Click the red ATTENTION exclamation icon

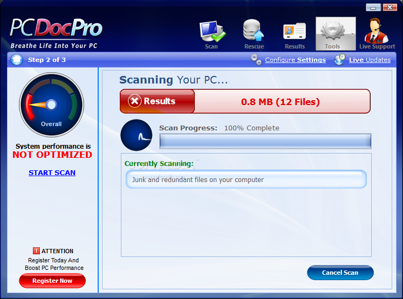[36, 251]
